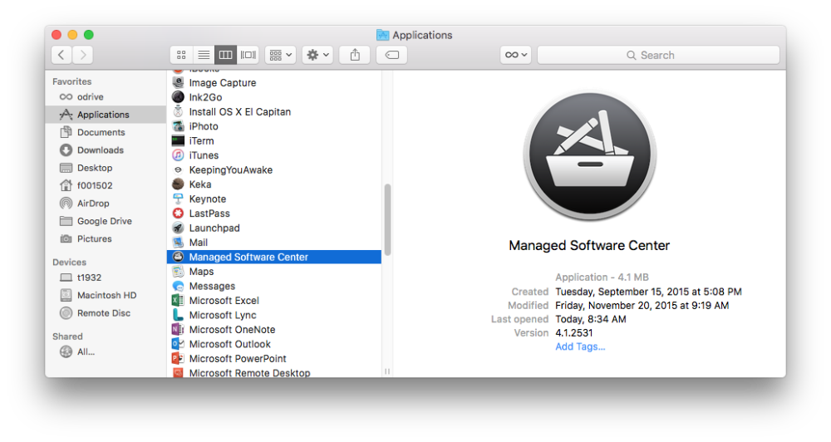Image resolution: width=831 pixels, height=442 pixels.
Task: Open Documents in the sidebar
Action: click(106, 132)
